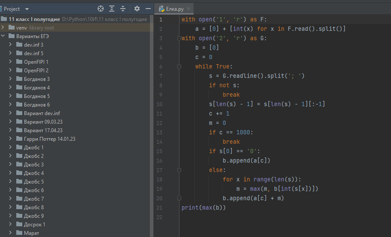
Task: Select the Досрок 1 folder
Action: pyautogui.click(x=34, y=225)
